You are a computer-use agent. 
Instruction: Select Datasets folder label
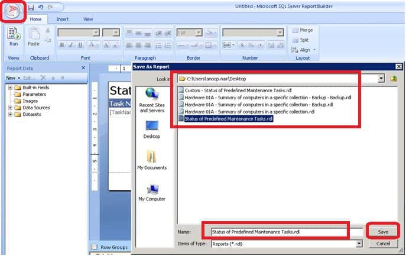pos(32,114)
